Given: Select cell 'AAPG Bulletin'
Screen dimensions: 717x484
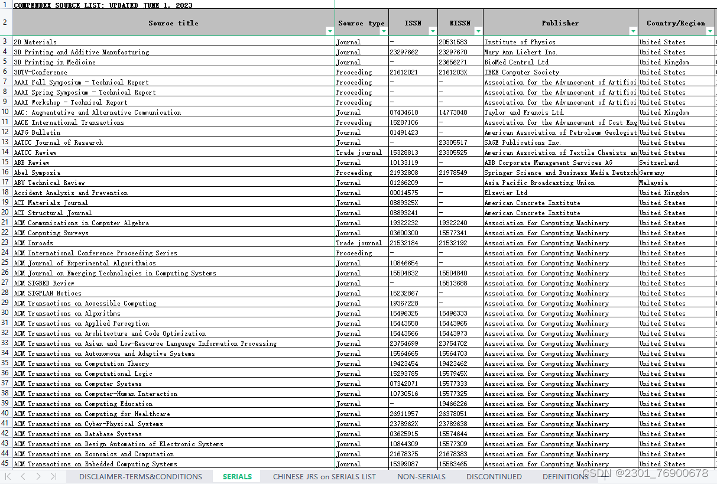Looking at the screenshot, I should [x=174, y=132].
